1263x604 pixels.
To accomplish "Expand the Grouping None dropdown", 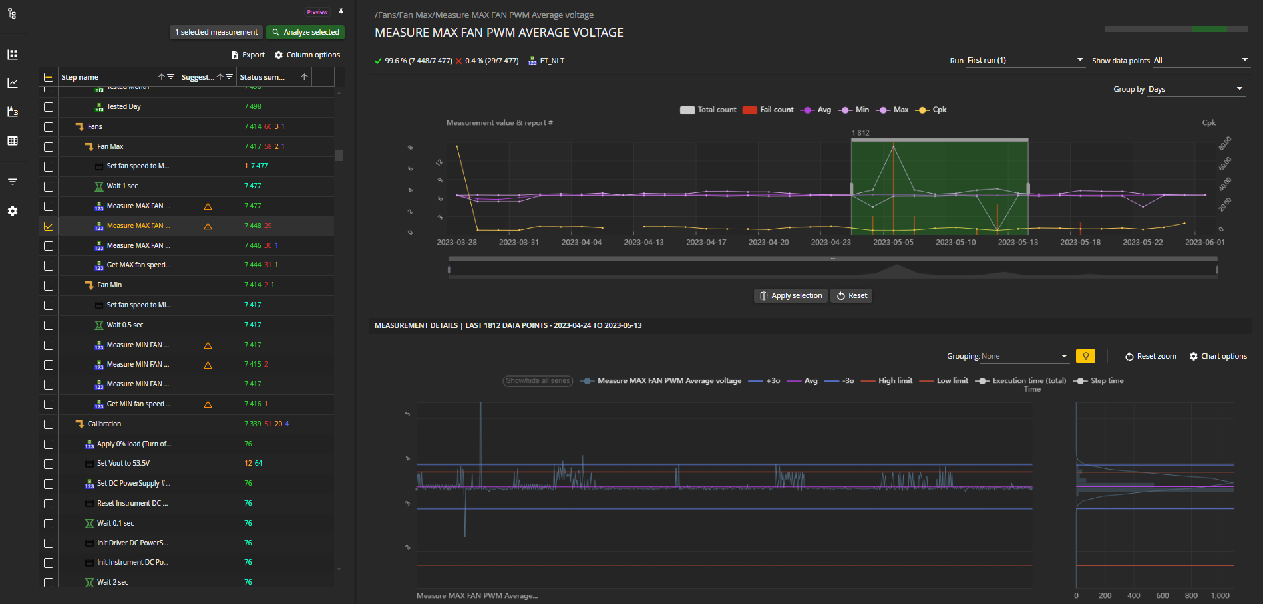I will tap(1023, 356).
